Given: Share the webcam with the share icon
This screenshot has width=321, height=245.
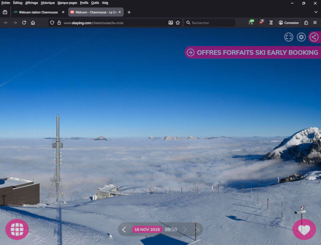Looking at the screenshot, I should [314, 37].
